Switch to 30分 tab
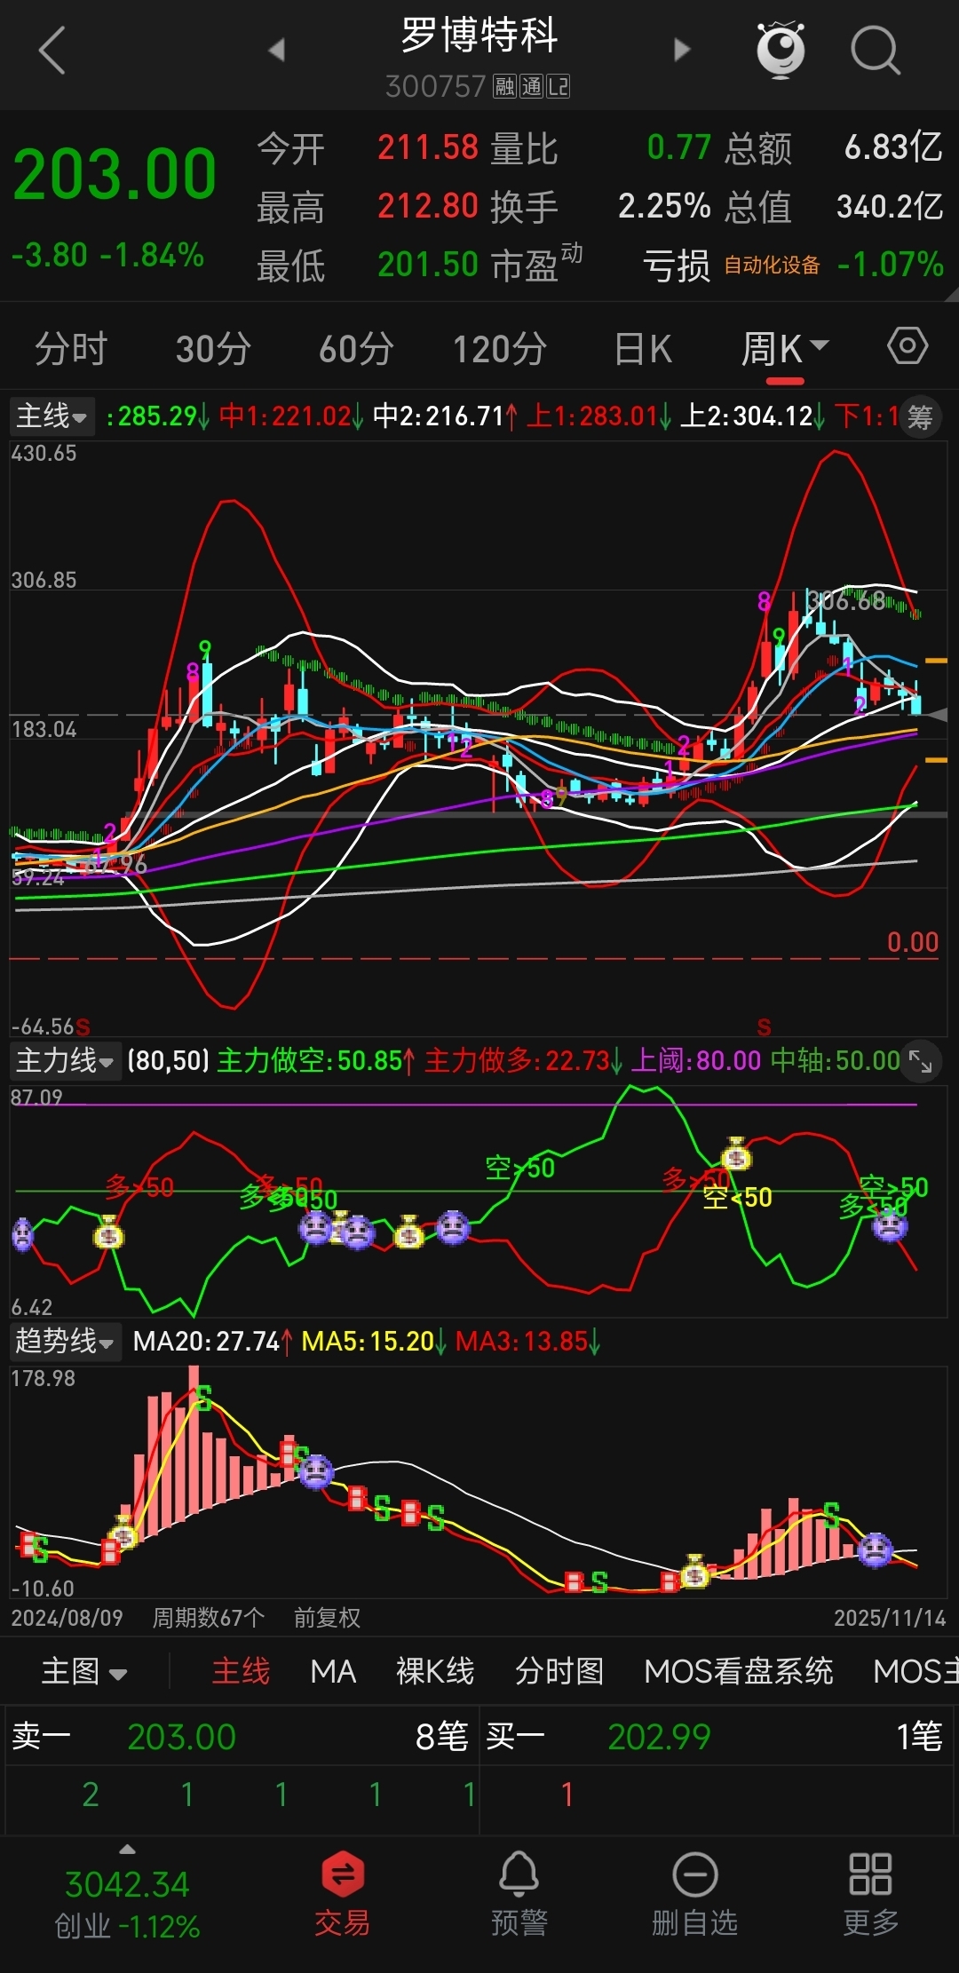Screen dimensions: 959x1973 [x=213, y=348]
